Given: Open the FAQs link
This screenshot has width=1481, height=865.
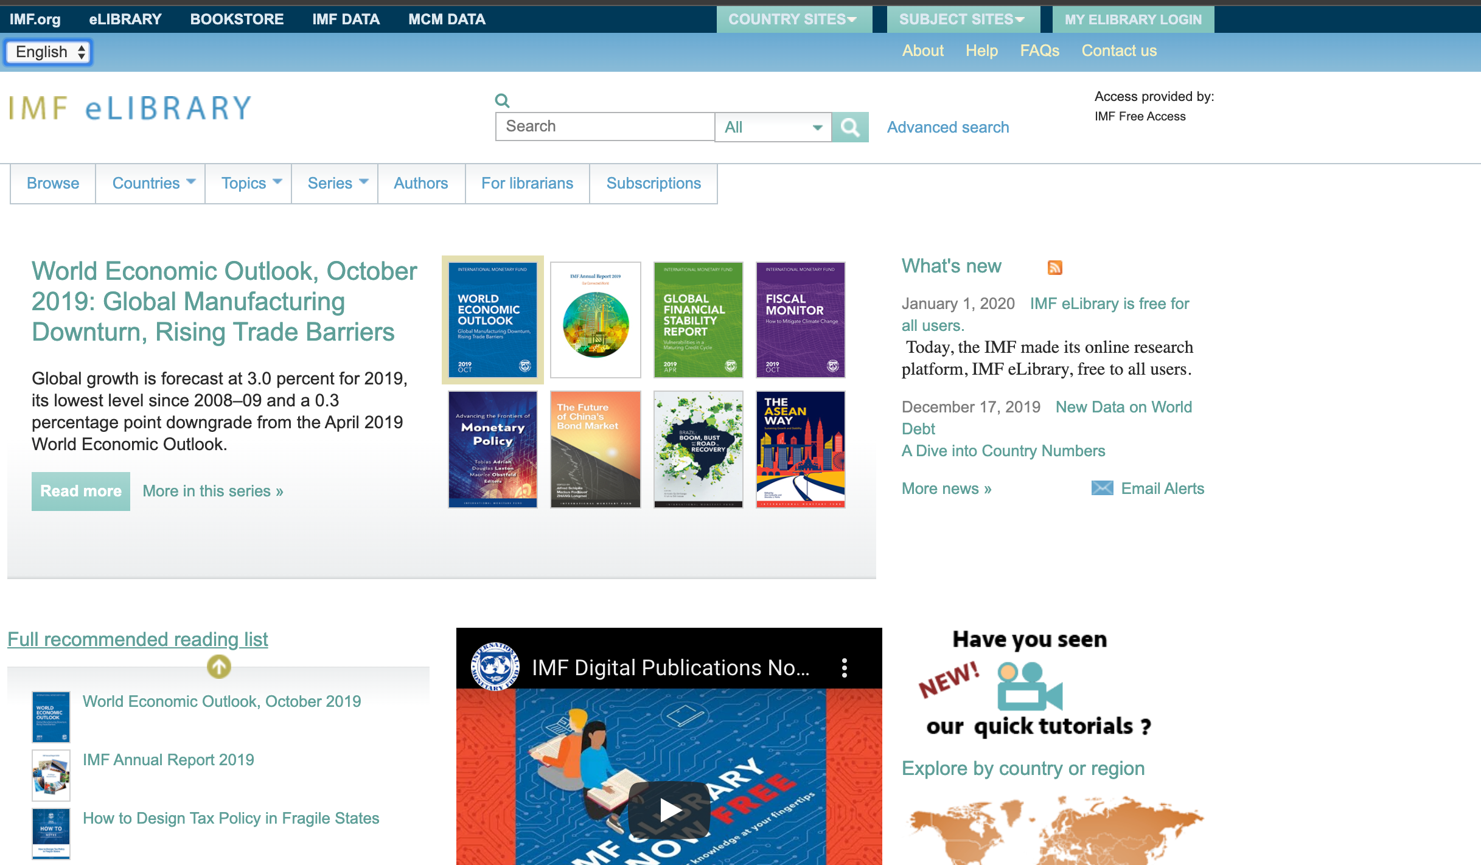Looking at the screenshot, I should 1040,51.
